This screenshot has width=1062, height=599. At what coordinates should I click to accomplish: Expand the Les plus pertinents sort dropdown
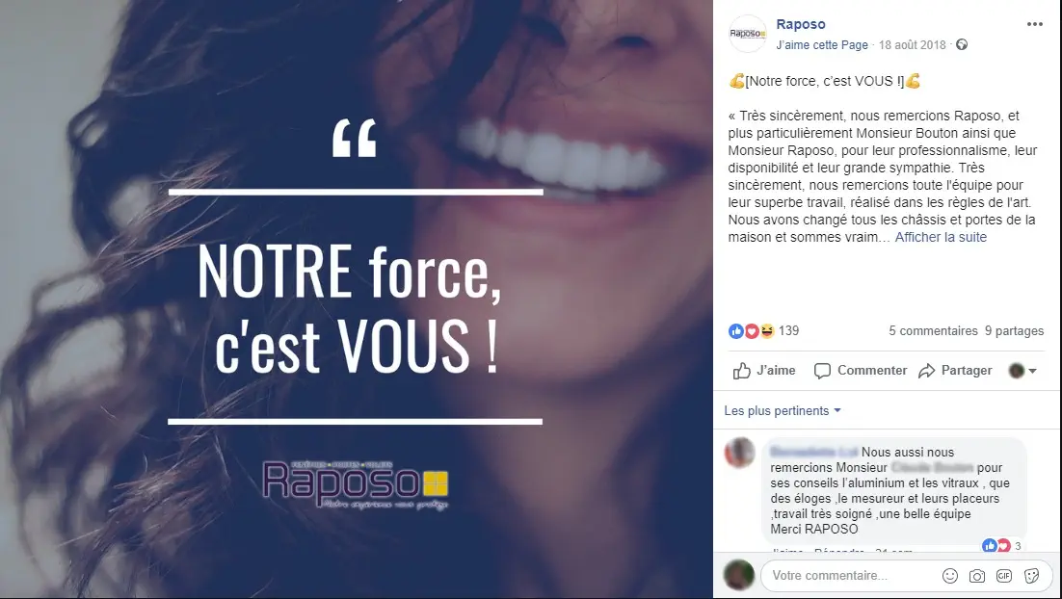click(x=783, y=411)
